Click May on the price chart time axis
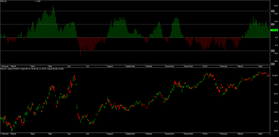279x137 pixels. (x=50, y=134)
